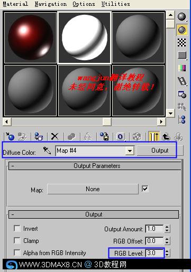Click the Output map type button
The image size is (191, 272).
(160, 151)
